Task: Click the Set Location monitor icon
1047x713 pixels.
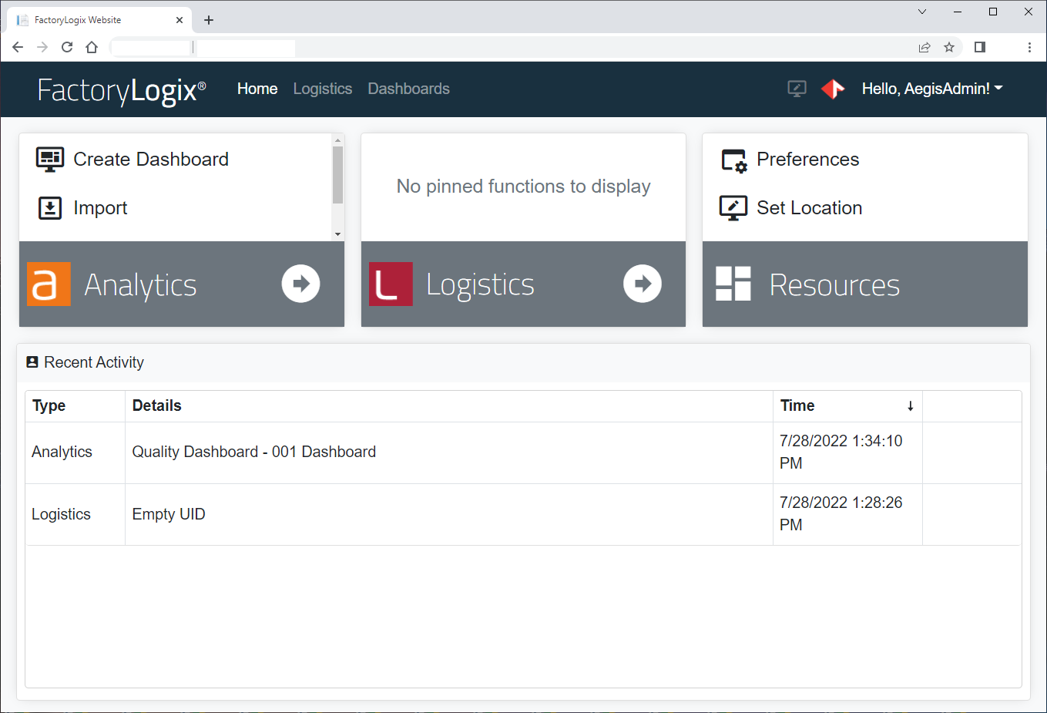Action: (733, 208)
